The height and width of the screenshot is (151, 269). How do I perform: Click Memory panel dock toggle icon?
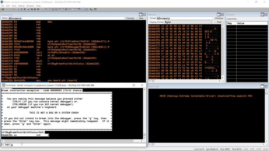(219, 15)
